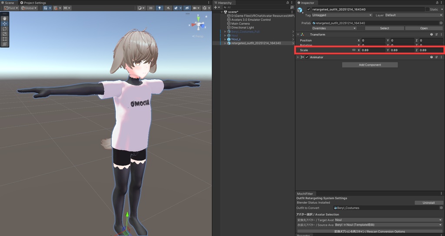This screenshot has height=236, width=445.
Task: Click the Scene camera settings icon
Action: tap(195, 8)
